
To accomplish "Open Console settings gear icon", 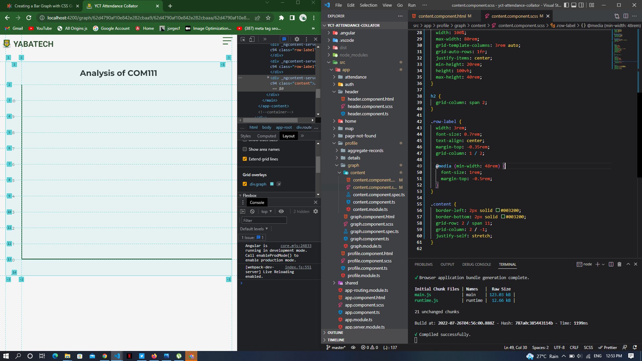I will point(316,211).
